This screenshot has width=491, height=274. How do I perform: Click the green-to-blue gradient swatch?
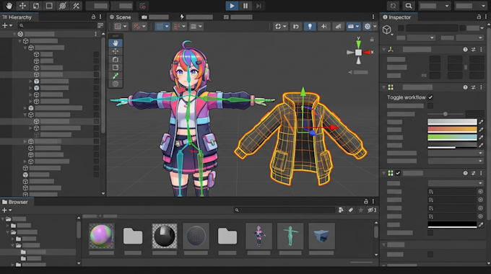pos(452,137)
